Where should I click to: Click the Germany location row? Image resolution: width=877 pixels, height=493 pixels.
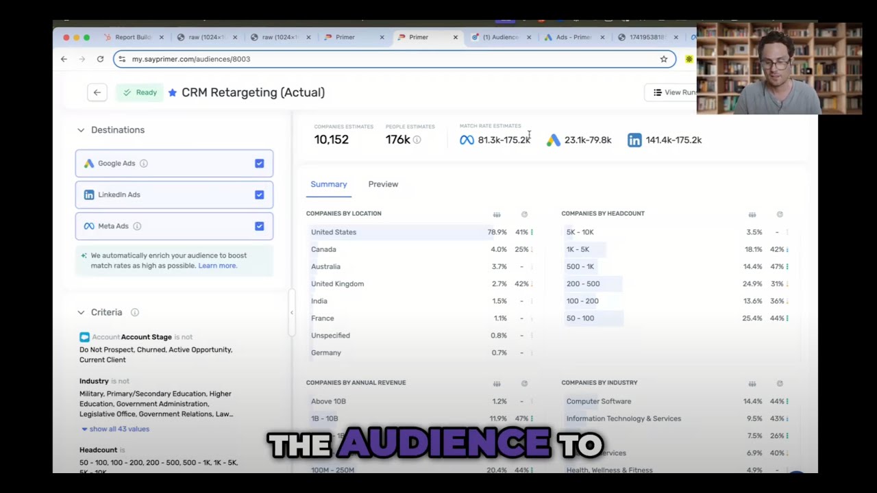(x=421, y=353)
